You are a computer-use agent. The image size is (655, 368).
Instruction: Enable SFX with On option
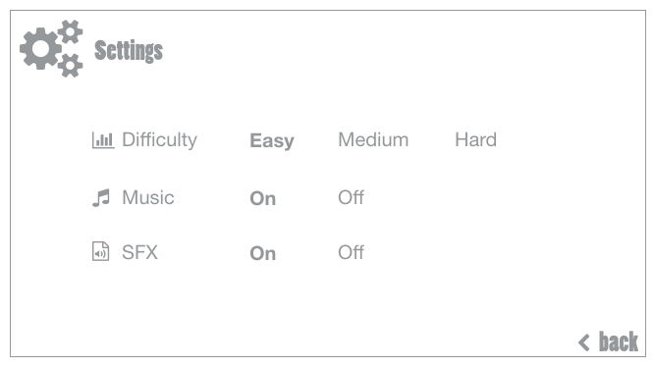[263, 254]
